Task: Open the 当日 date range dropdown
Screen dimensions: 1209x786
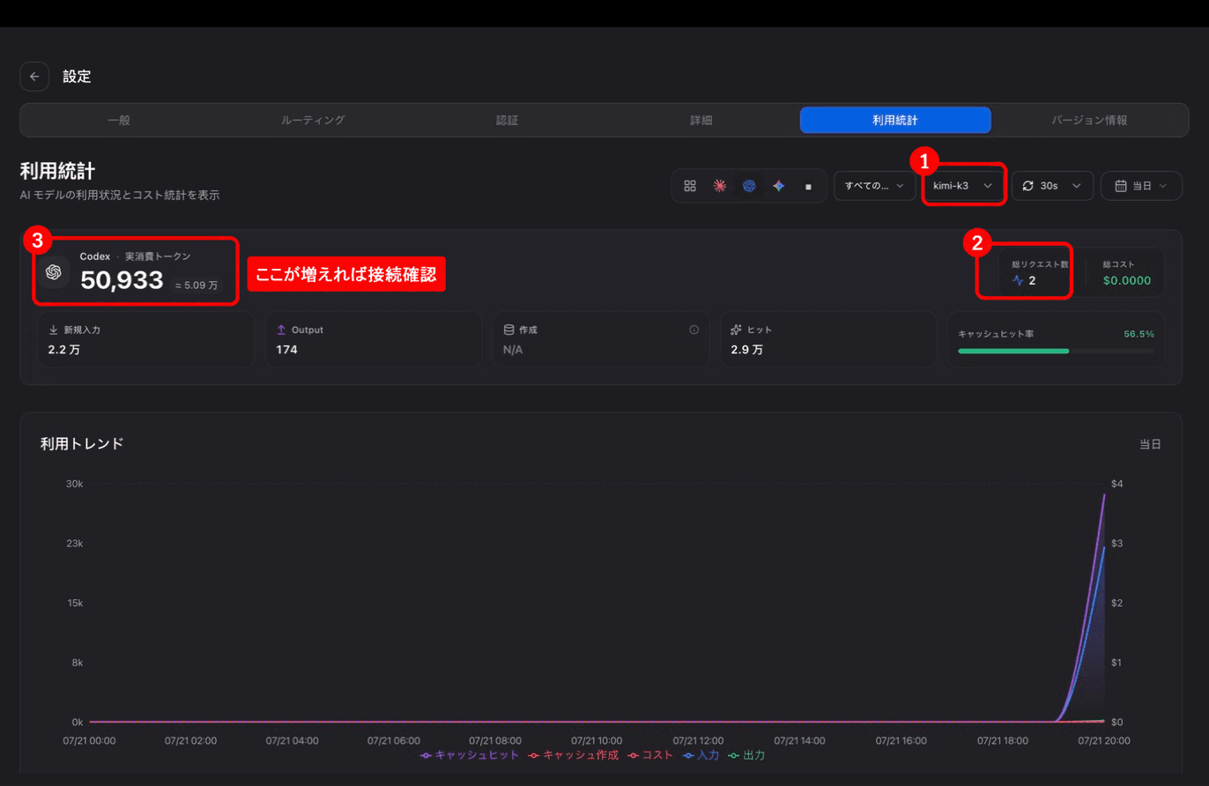Action: [x=1141, y=186]
